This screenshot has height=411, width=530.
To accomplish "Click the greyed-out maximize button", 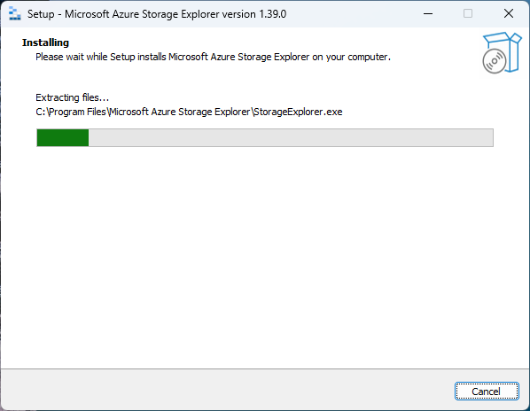I will (468, 14).
